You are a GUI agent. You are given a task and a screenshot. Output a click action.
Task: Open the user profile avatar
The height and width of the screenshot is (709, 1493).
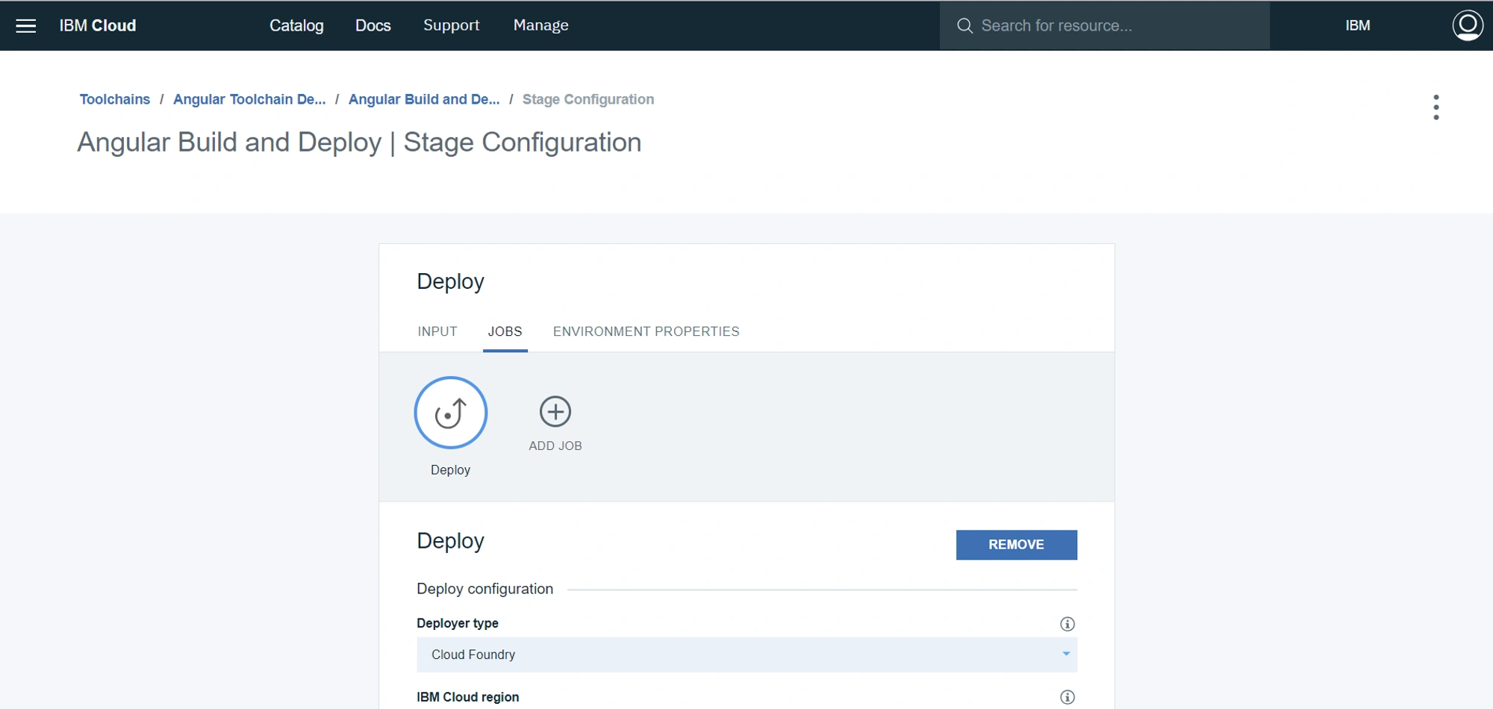[x=1467, y=25]
